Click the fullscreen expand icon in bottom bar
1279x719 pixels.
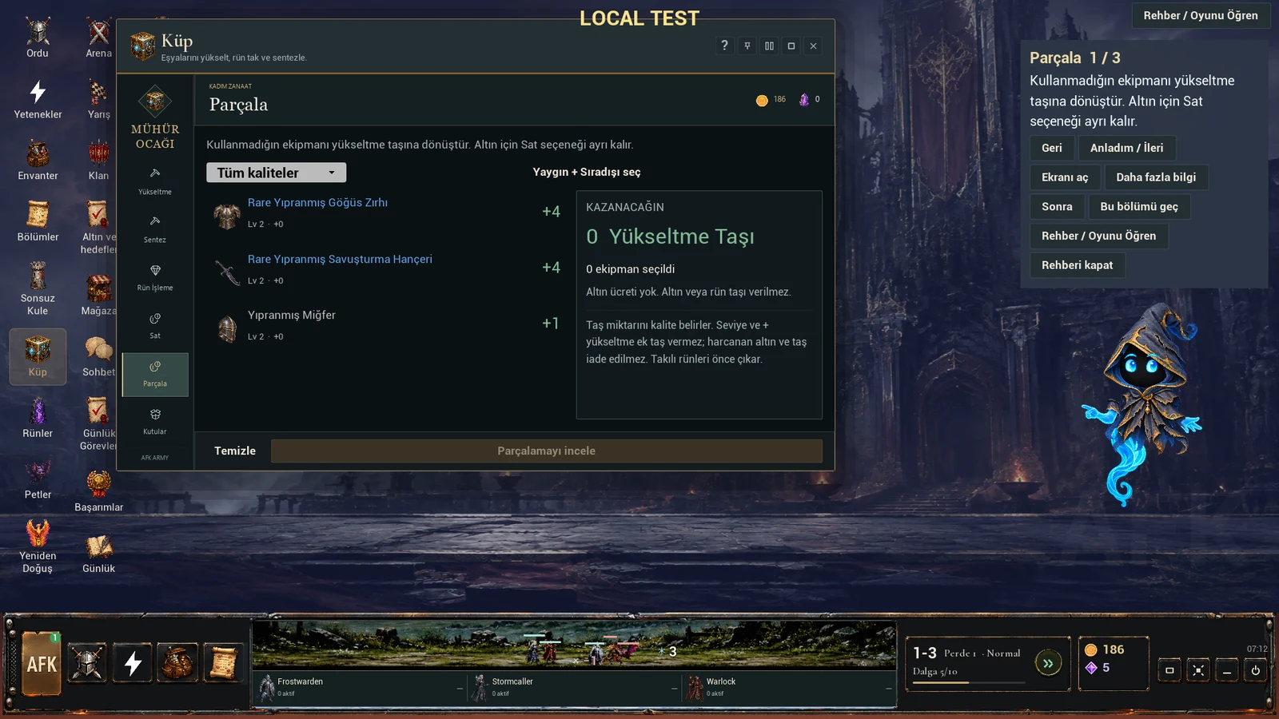[1198, 670]
